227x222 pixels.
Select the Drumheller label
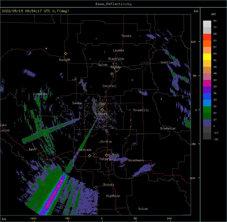point(168,128)
